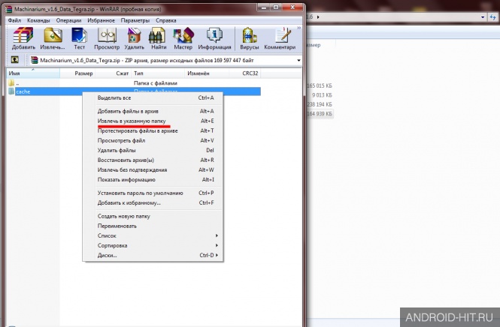The image size is (500, 327).
Task: Expand the Сортировка submenu arrow
Action: click(x=217, y=245)
